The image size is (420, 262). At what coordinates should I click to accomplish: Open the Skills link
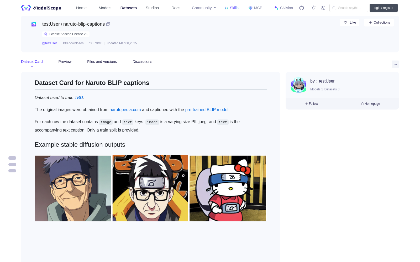[232, 8]
